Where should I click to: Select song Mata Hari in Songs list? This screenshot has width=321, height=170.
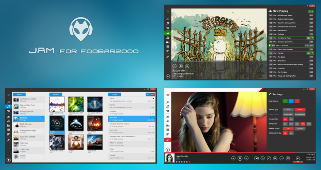coord(131,119)
